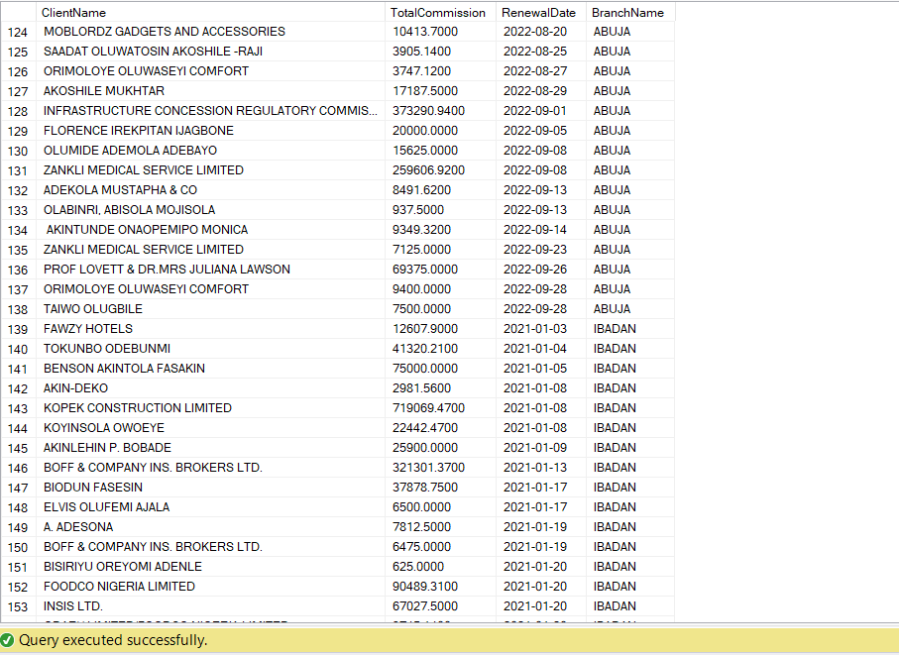Click the KOPEK CONSTRUCTION LIMITED cell
The width and height of the screenshot is (899, 655).
point(210,408)
